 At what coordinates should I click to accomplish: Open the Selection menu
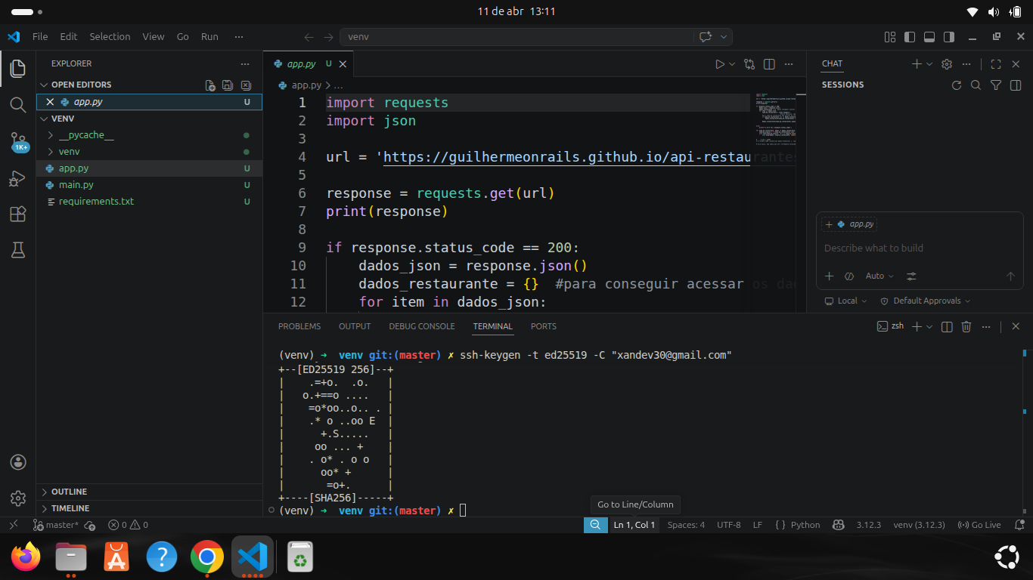coord(110,36)
